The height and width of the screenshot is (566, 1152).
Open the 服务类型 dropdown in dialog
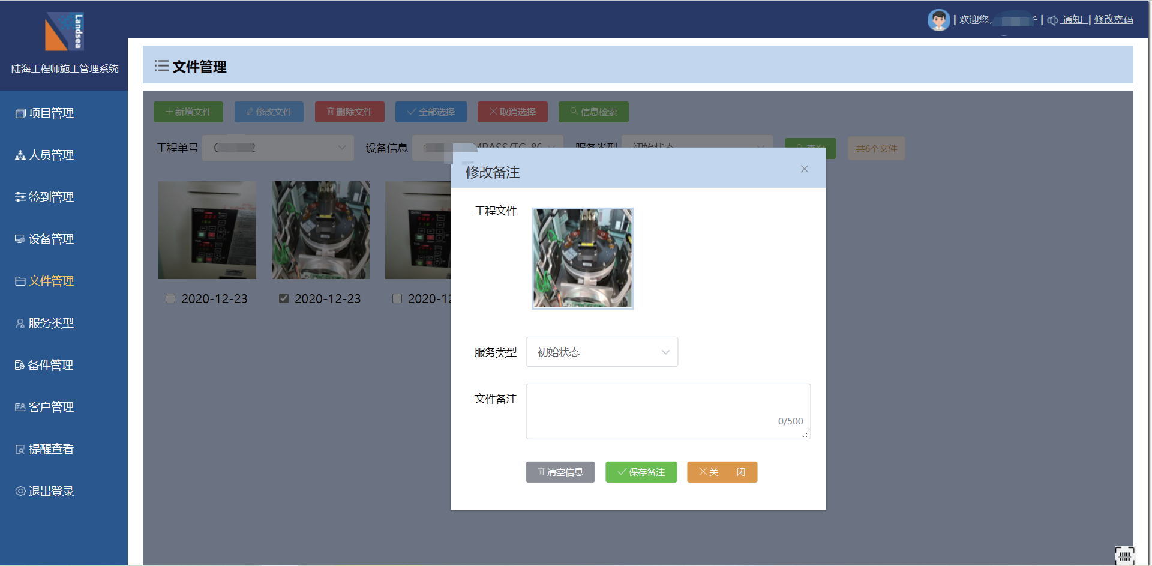point(602,352)
